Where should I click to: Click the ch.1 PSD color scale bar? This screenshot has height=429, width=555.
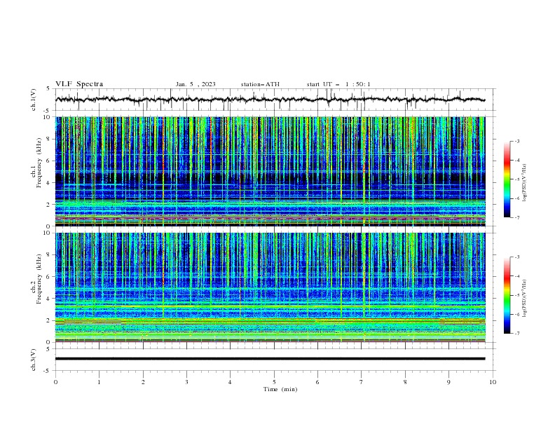(x=507, y=179)
